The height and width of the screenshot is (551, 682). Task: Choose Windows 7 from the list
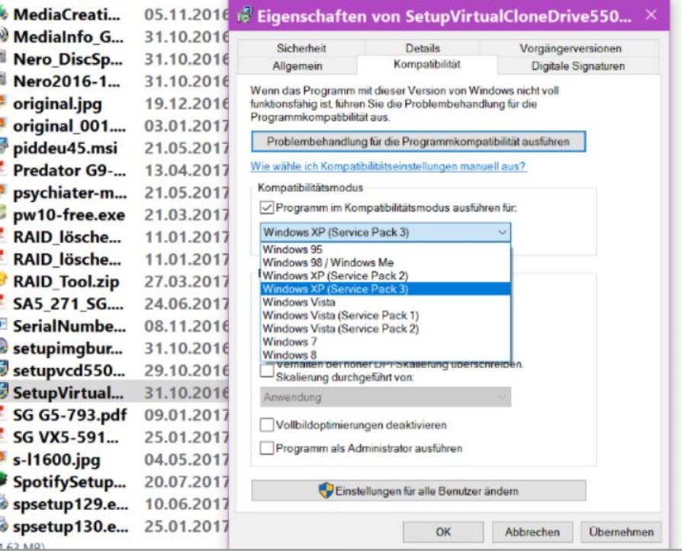[385, 341]
